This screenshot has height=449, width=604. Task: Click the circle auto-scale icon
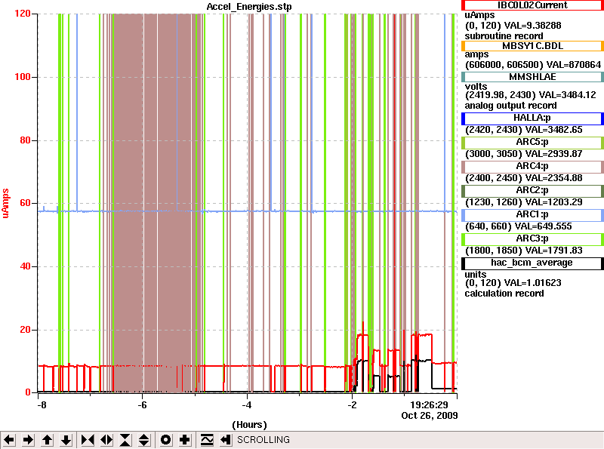pyautogui.click(x=165, y=440)
